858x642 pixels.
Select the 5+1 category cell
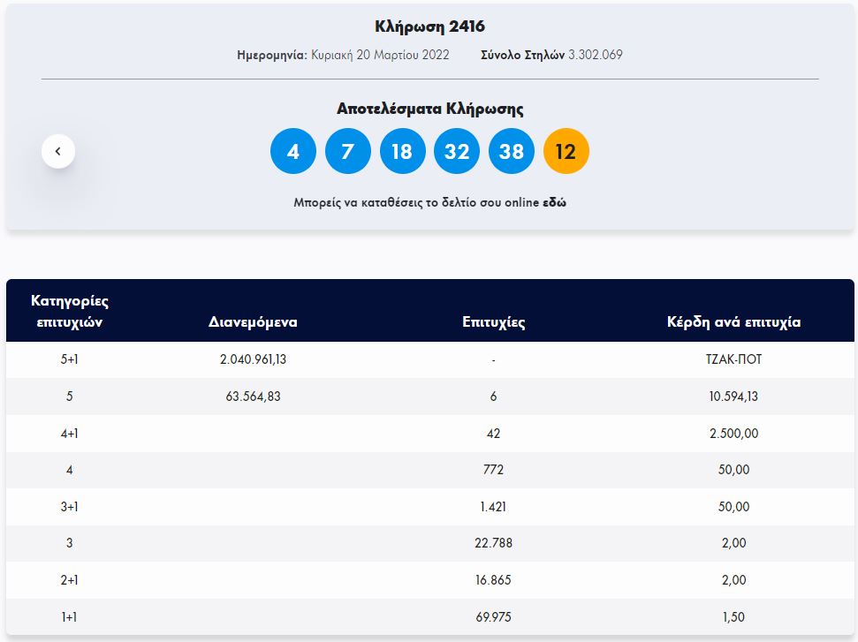click(x=70, y=359)
